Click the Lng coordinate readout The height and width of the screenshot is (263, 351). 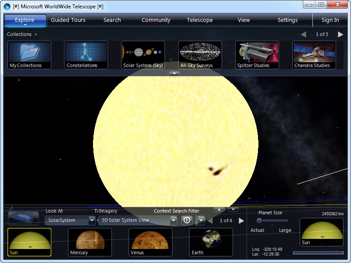coord(267,249)
